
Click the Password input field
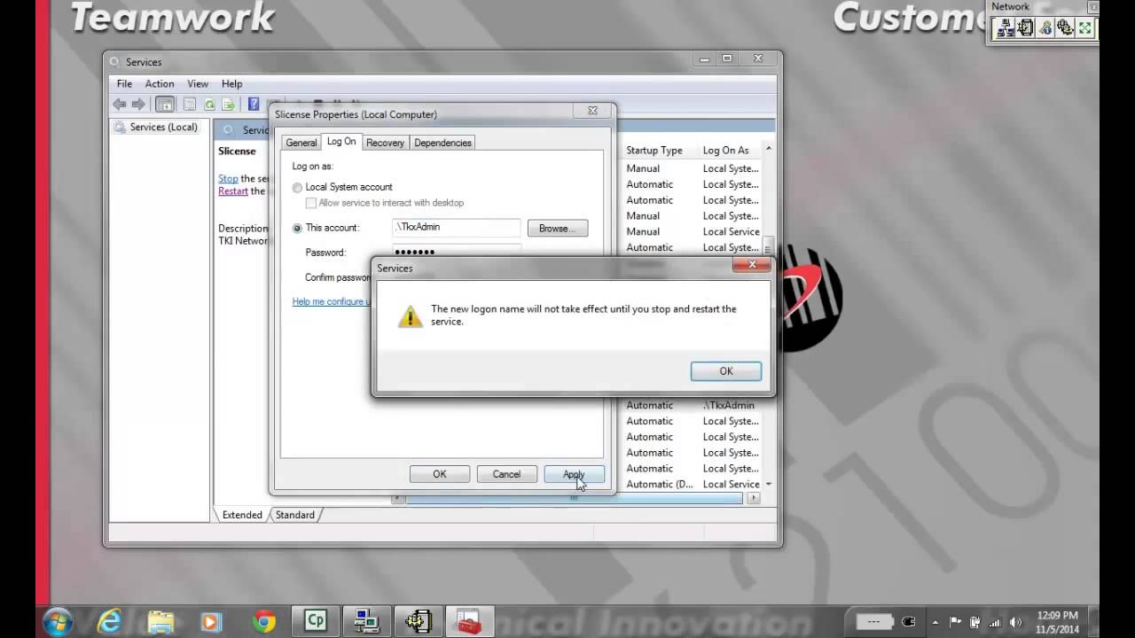(456, 251)
